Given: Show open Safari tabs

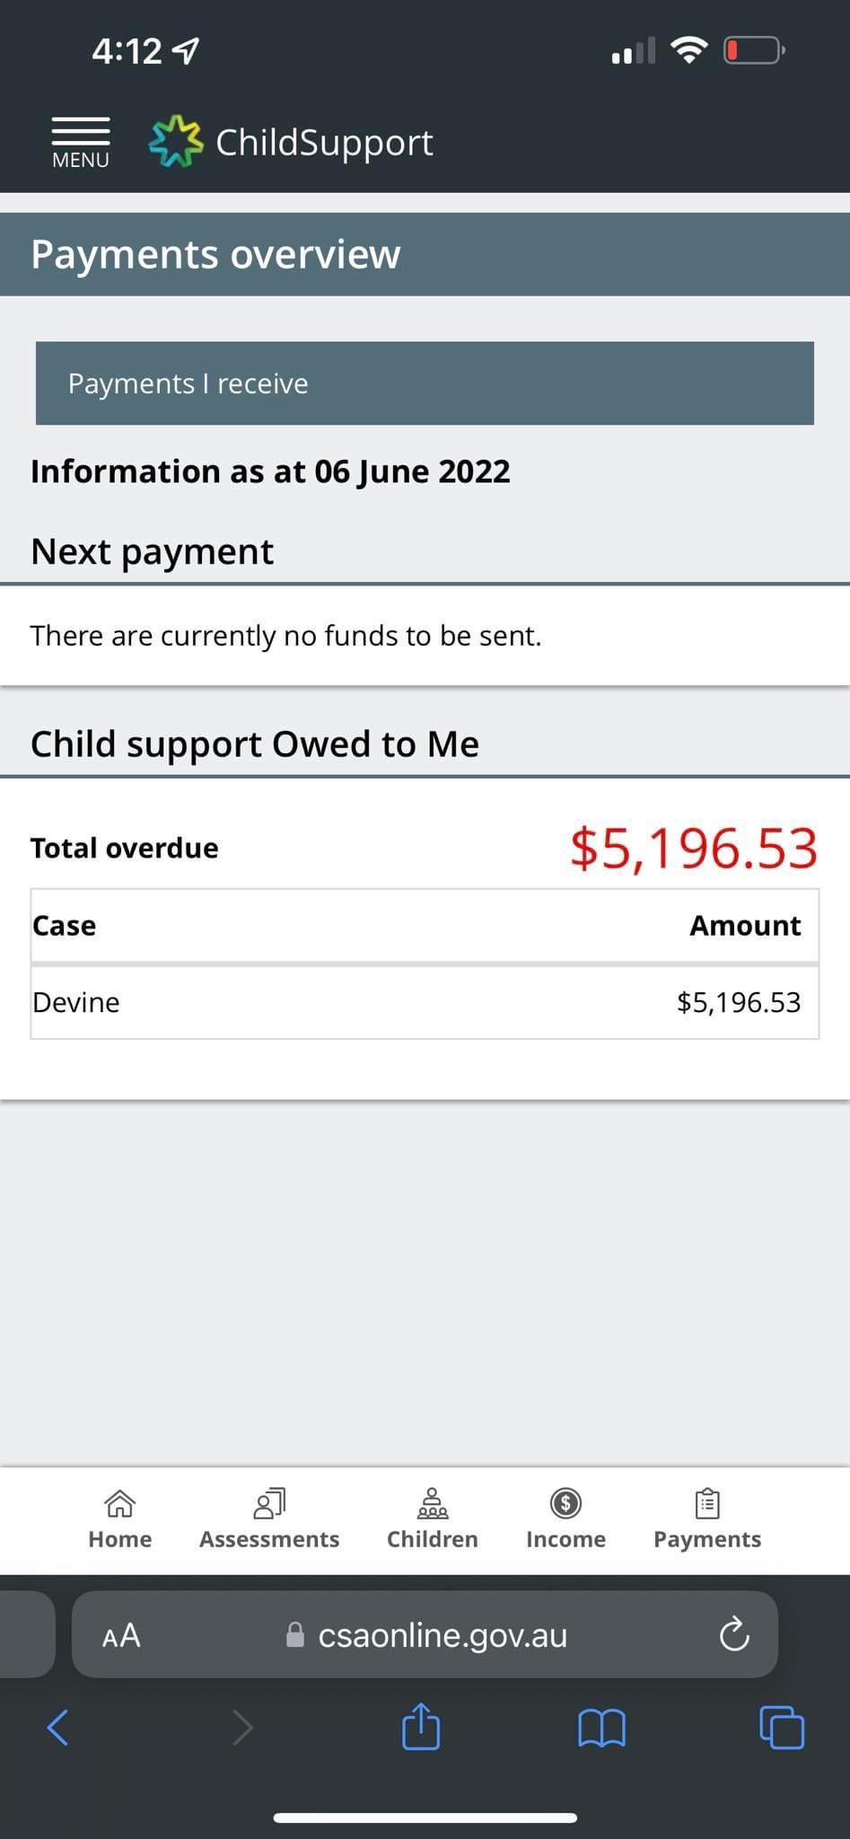Looking at the screenshot, I should click(x=782, y=1728).
